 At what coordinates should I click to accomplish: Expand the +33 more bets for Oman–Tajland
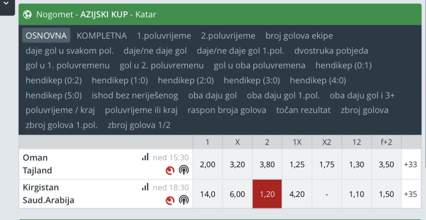(410, 164)
